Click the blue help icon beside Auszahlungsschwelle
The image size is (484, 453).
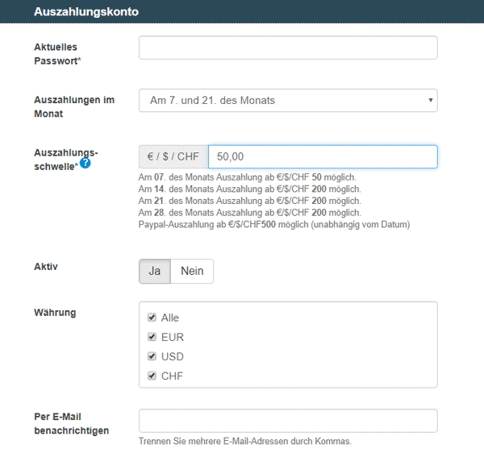(86, 163)
